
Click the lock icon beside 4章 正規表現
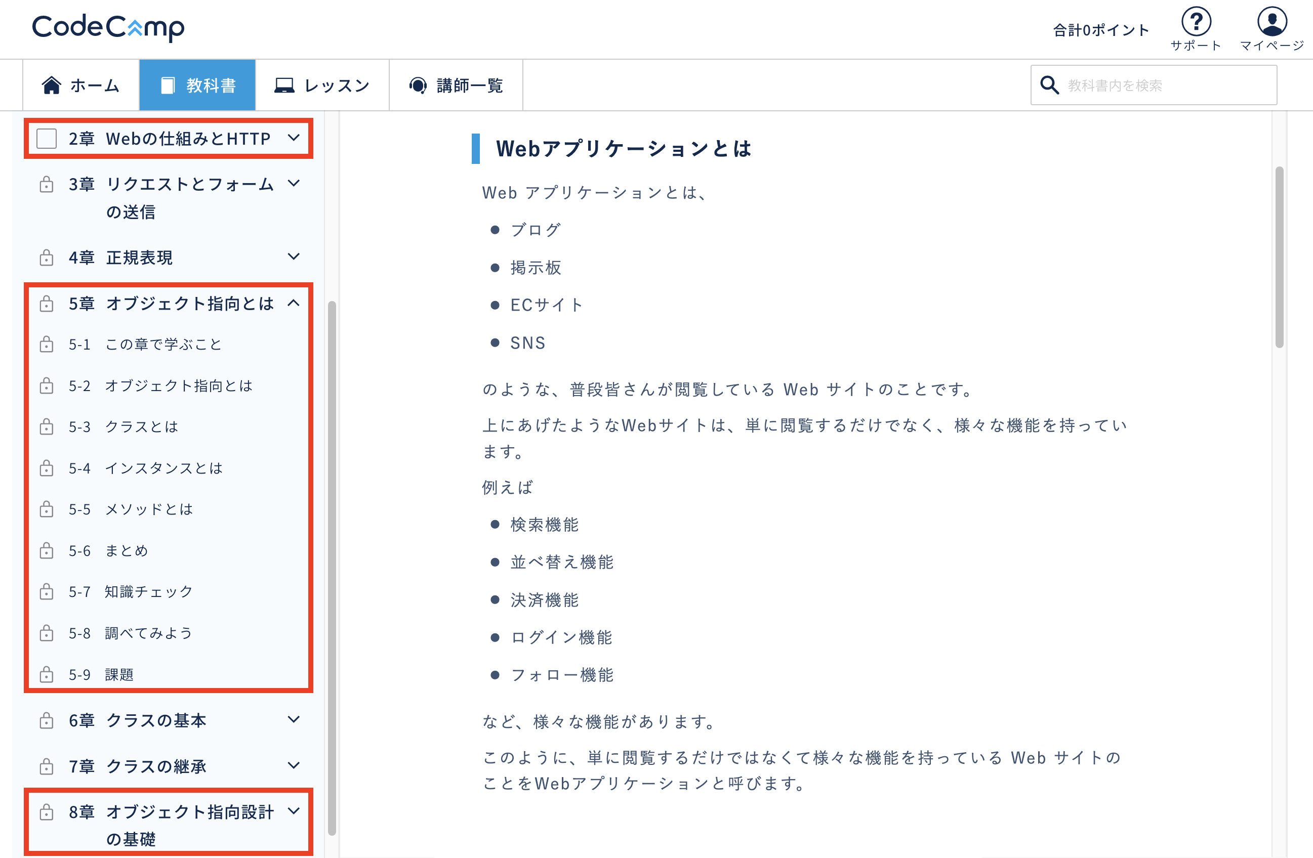pyautogui.click(x=47, y=258)
